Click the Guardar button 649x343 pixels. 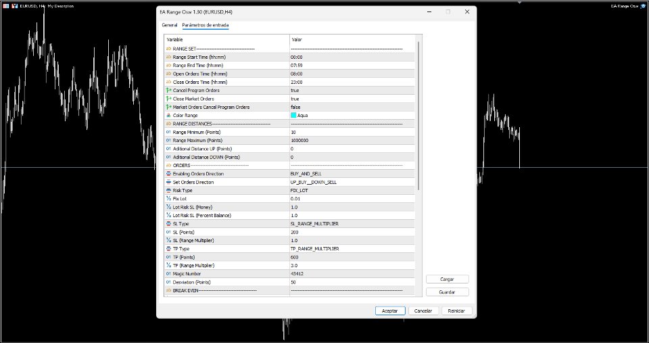click(447, 292)
